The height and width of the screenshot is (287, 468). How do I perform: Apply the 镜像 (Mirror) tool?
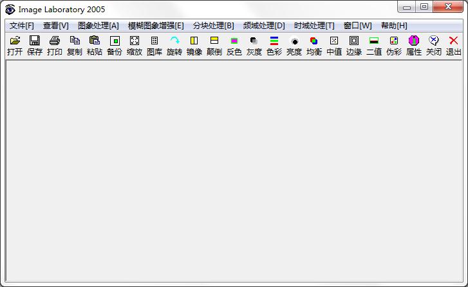194,41
